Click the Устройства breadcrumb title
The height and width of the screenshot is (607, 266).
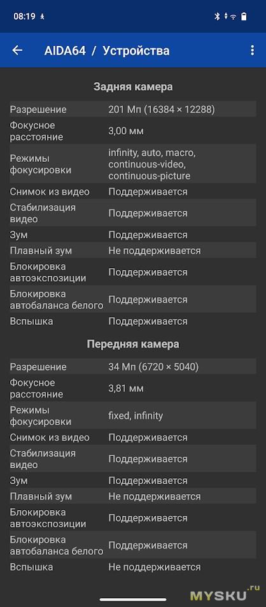point(136,51)
